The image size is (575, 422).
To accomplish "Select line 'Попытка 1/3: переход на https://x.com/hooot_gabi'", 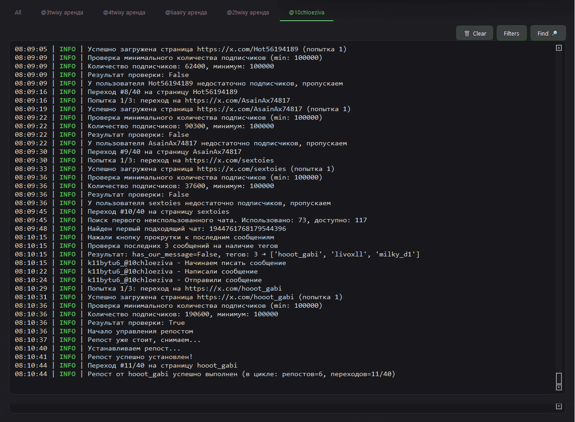I will click(148, 288).
